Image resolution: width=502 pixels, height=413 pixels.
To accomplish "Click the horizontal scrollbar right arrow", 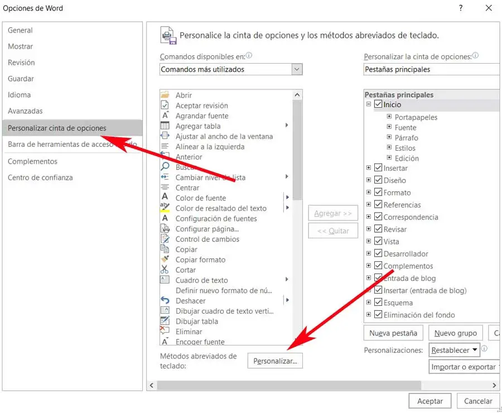I will pos(494,385).
